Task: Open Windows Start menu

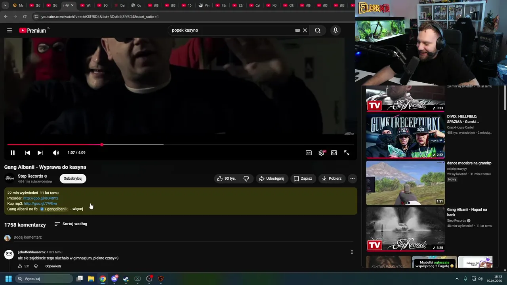Action: pos(8,279)
